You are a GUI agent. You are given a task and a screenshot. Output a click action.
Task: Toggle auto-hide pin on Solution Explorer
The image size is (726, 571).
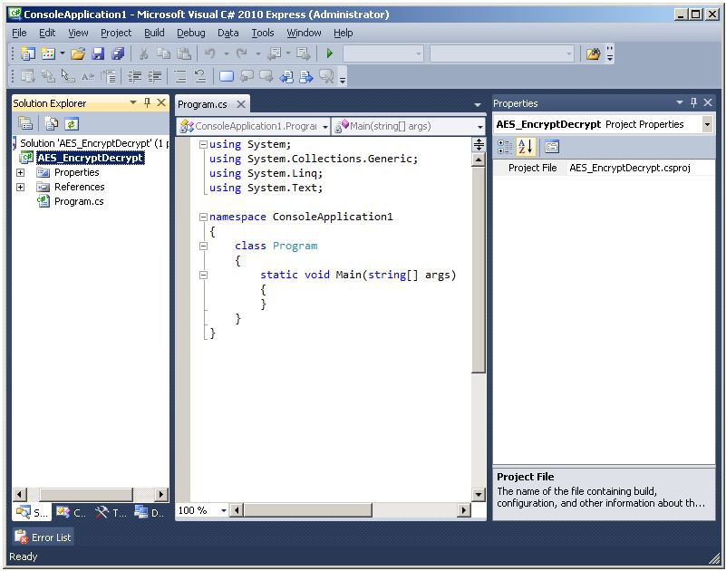147,103
